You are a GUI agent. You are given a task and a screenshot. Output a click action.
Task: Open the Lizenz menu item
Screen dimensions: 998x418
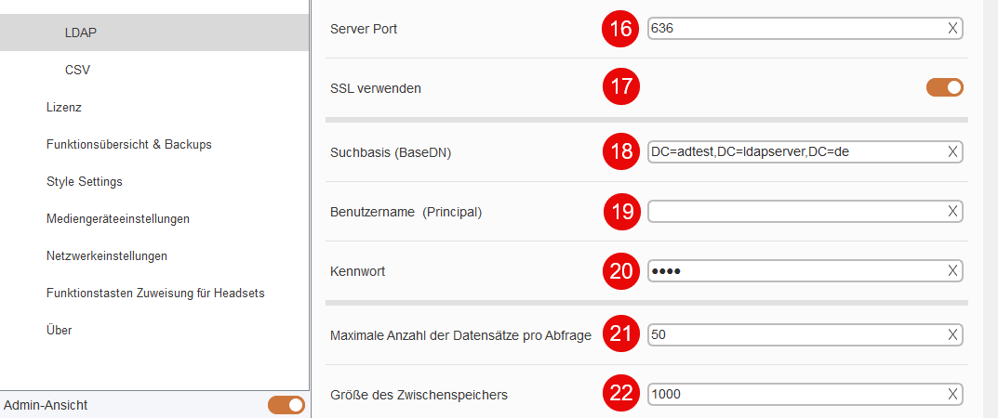tap(63, 108)
